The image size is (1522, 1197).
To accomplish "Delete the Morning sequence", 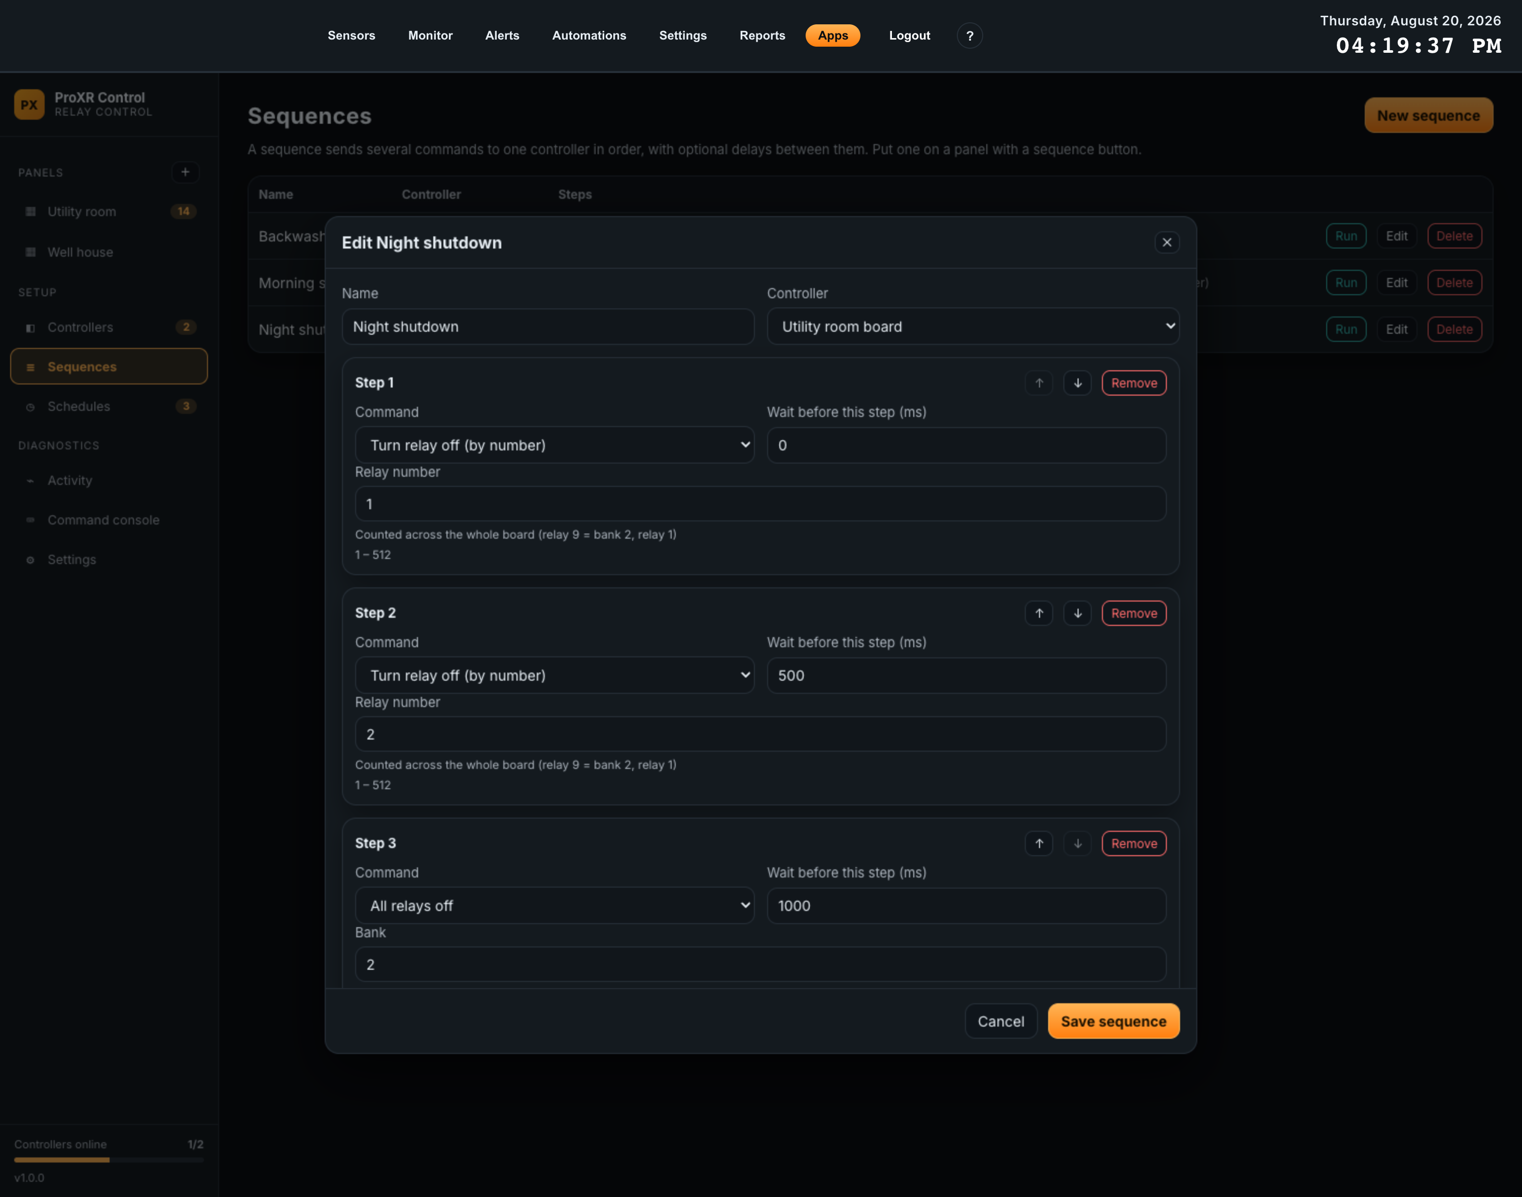I will pyautogui.click(x=1454, y=283).
